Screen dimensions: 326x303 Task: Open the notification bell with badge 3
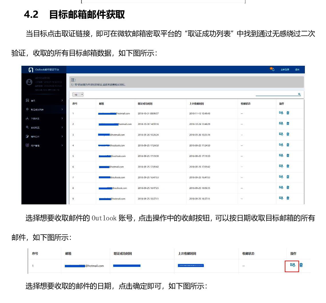(272, 69)
